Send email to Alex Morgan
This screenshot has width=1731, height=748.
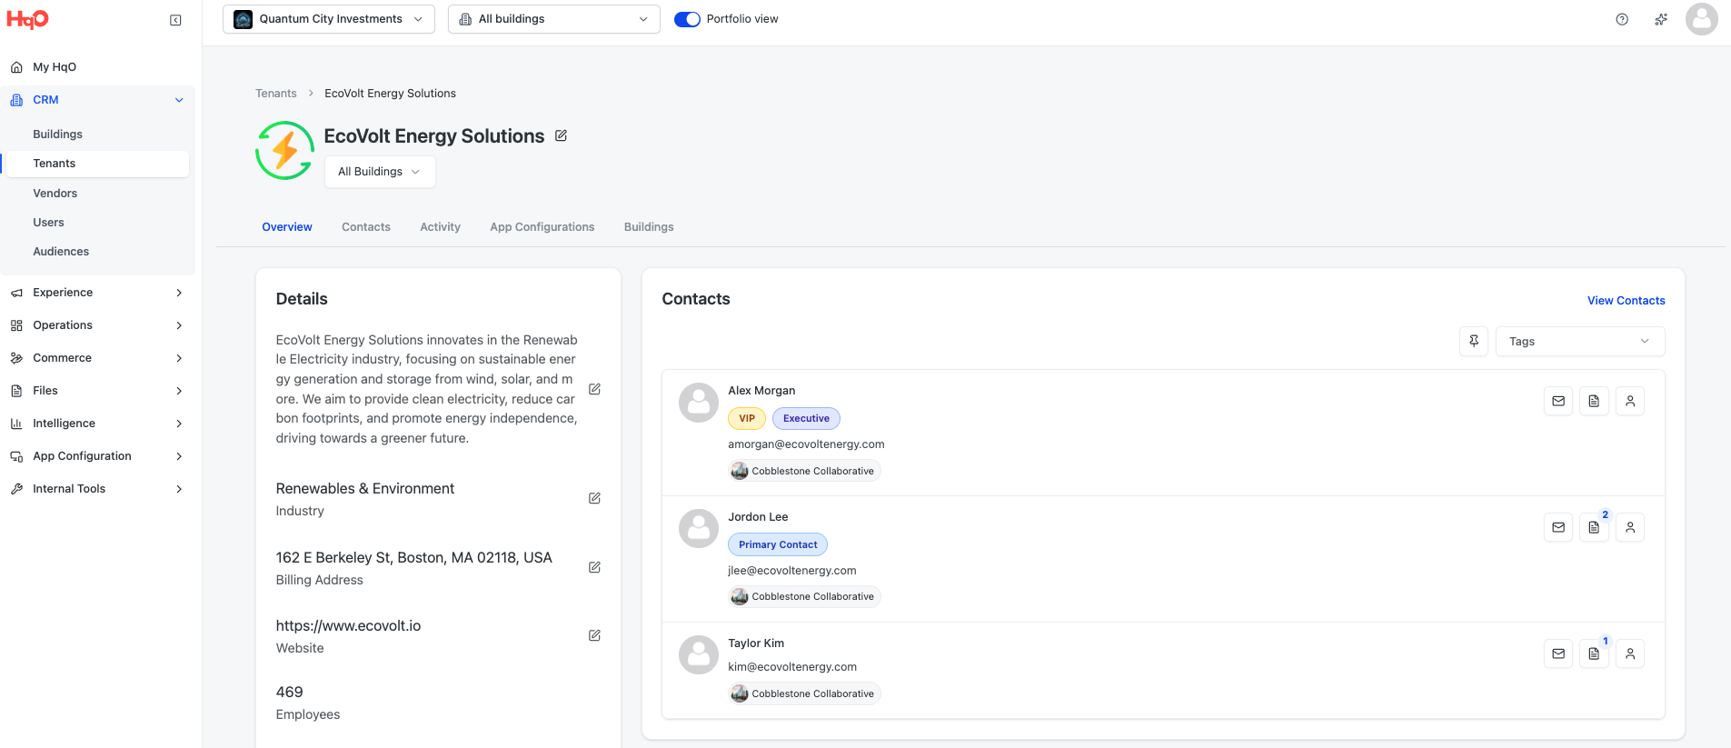(1558, 401)
